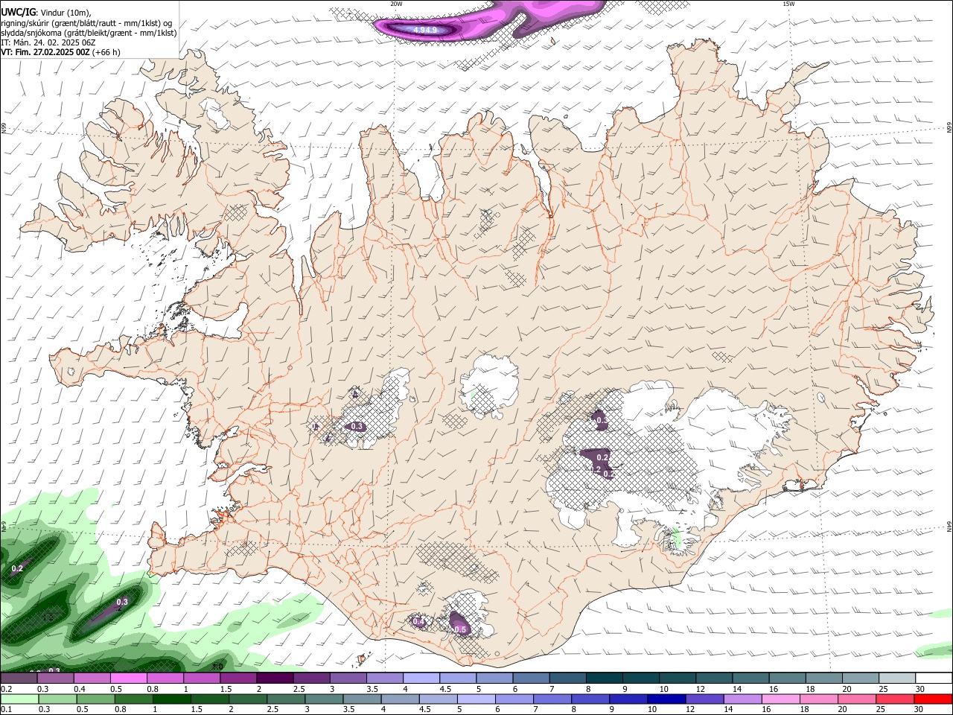Screen dimensions: 953x715
Task: Click the 'rigning/skúrir' legend description line
Action: click(86, 22)
